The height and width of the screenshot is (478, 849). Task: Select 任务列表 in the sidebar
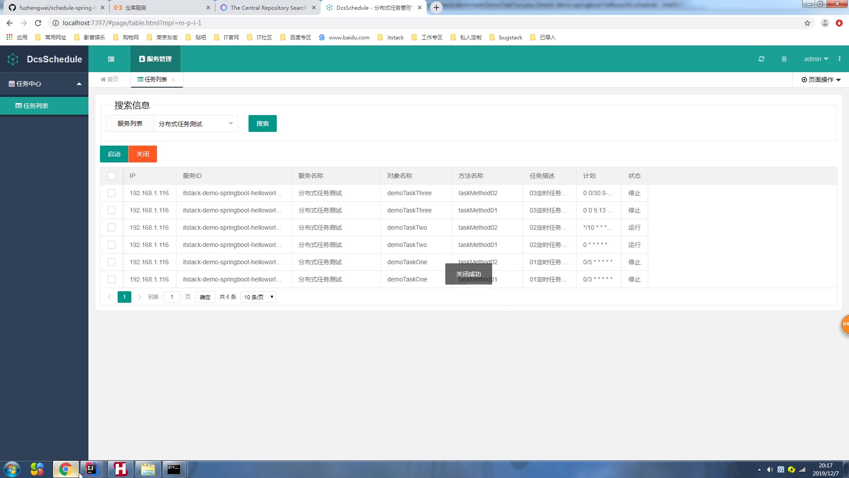click(35, 106)
